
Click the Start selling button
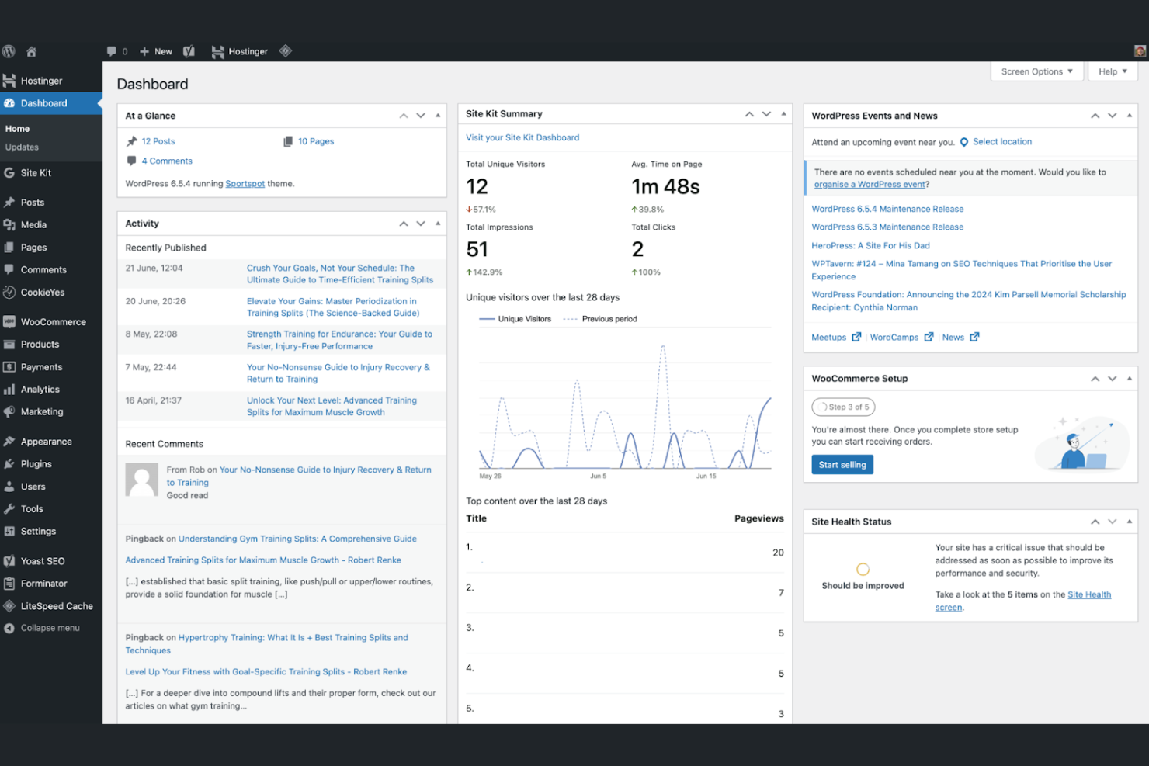coord(842,465)
